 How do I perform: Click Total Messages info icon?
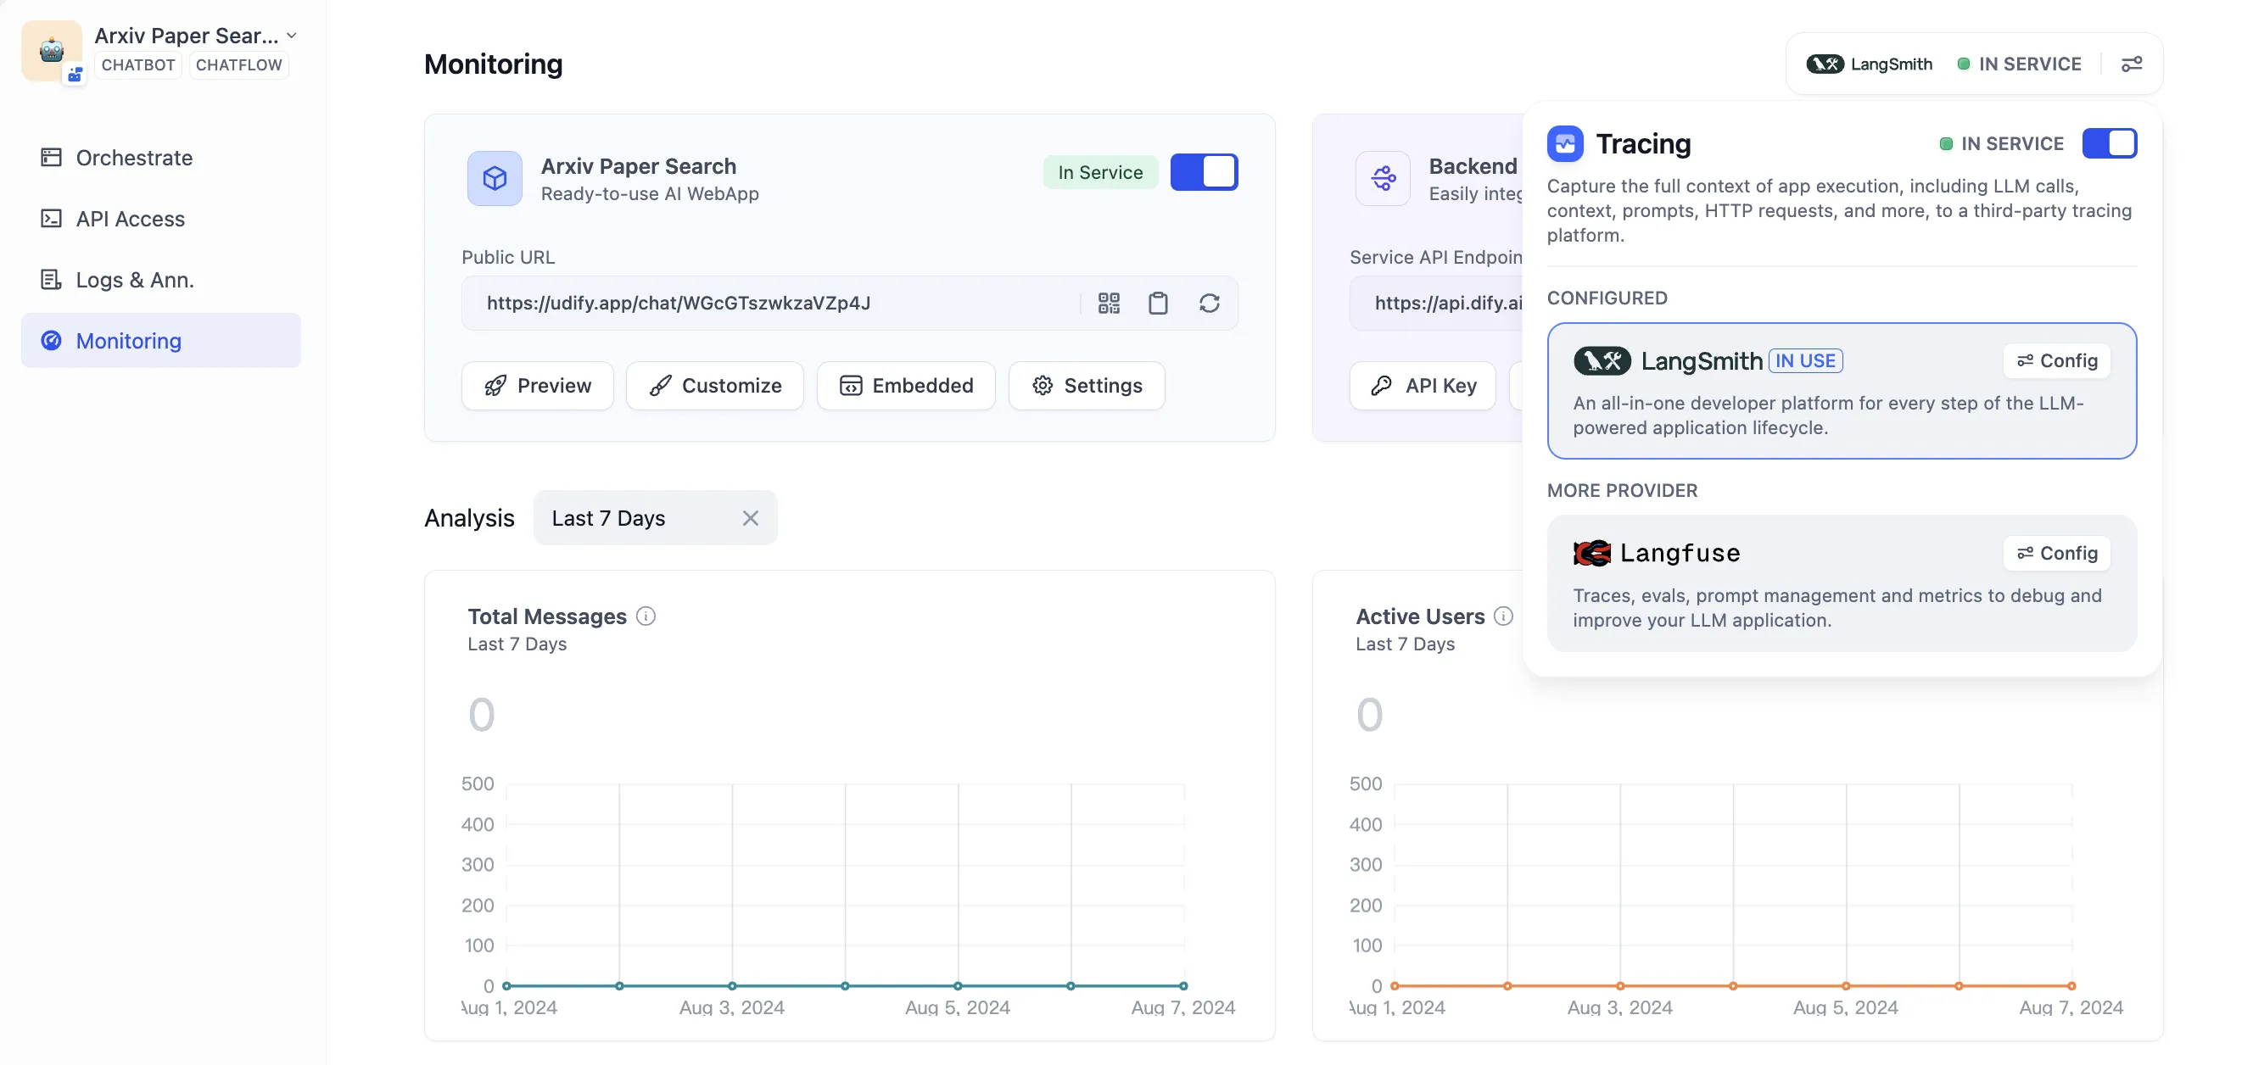point(646,616)
